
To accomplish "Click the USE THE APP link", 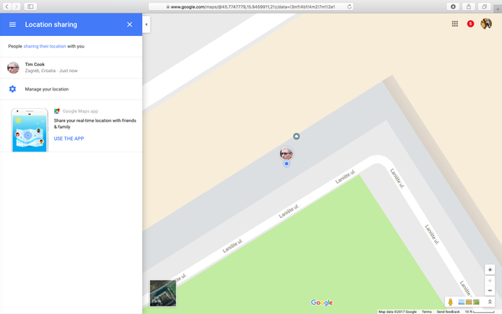I will point(69,138).
